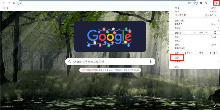Start voice search with the microphone icon
The image size is (220, 110).
click(x=150, y=61)
